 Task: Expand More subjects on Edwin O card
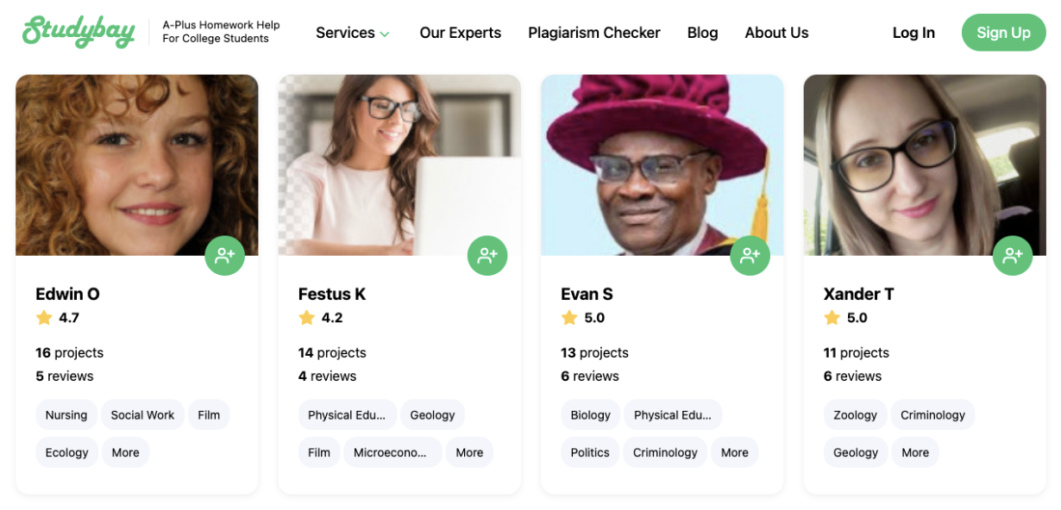[125, 452]
